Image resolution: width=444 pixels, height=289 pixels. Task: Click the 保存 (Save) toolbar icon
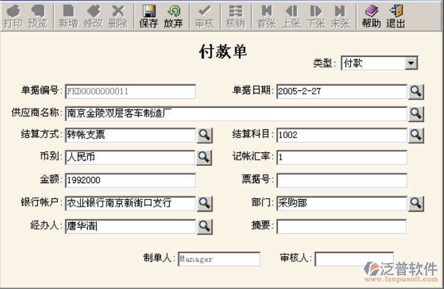[x=149, y=16]
